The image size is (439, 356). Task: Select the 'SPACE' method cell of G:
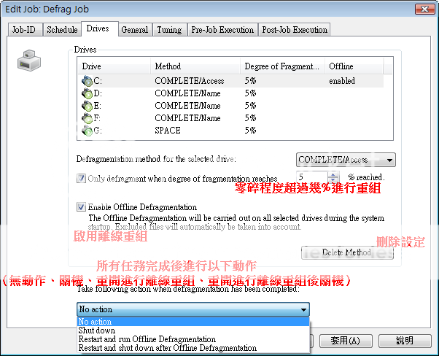(168, 131)
